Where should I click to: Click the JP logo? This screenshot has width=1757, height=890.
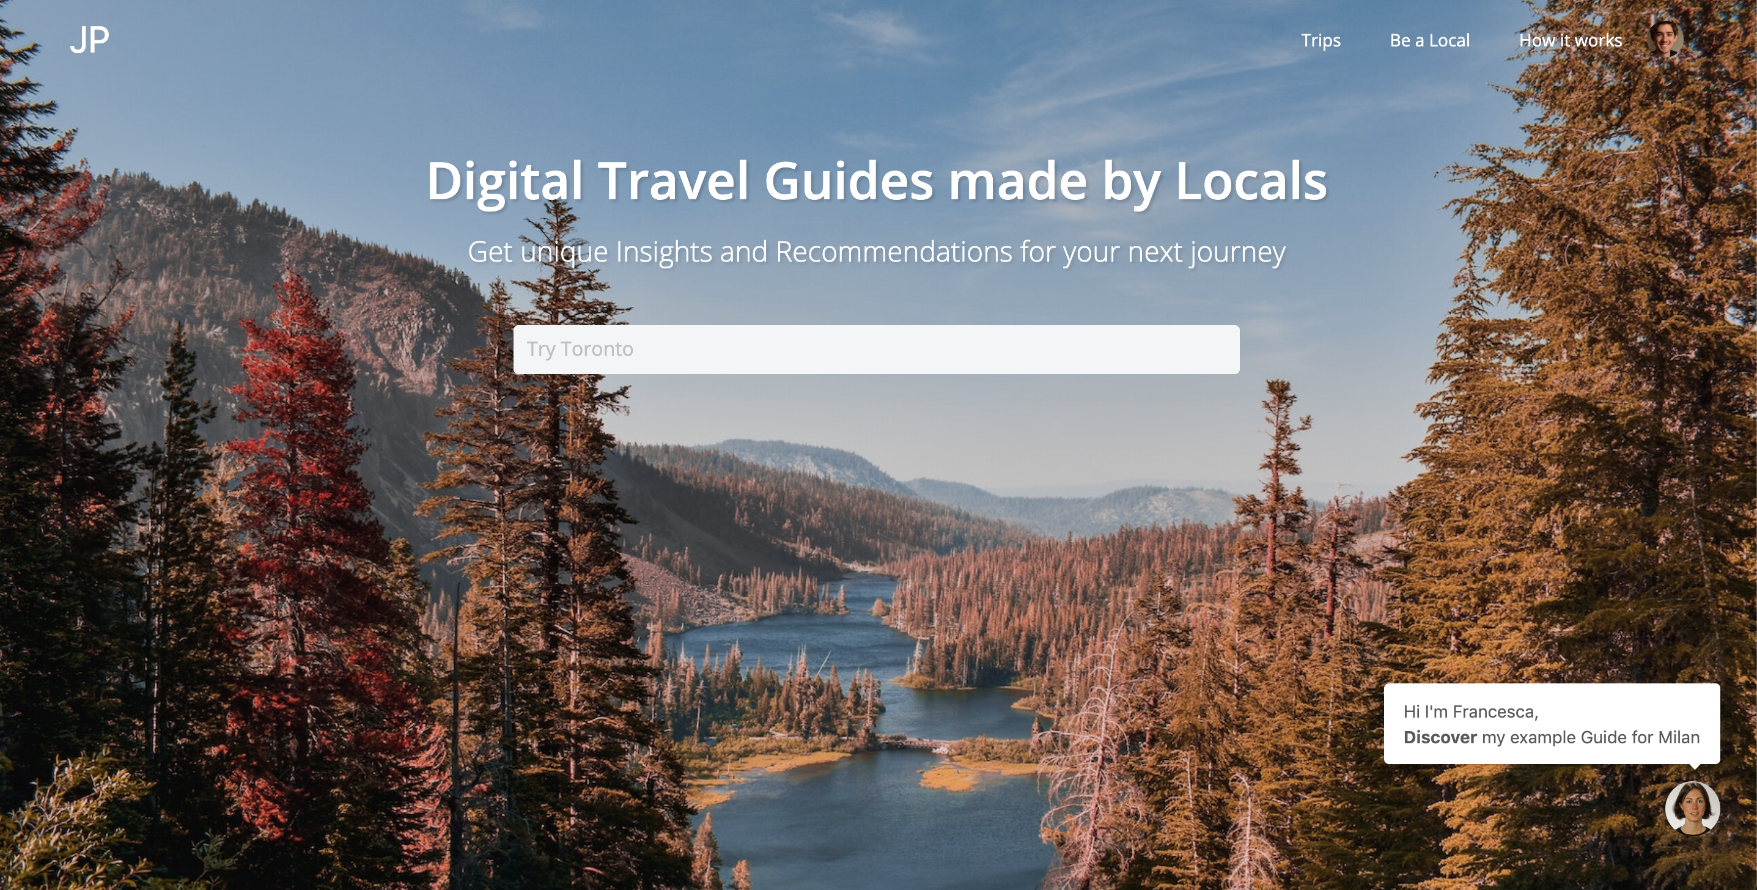click(89, 40)
